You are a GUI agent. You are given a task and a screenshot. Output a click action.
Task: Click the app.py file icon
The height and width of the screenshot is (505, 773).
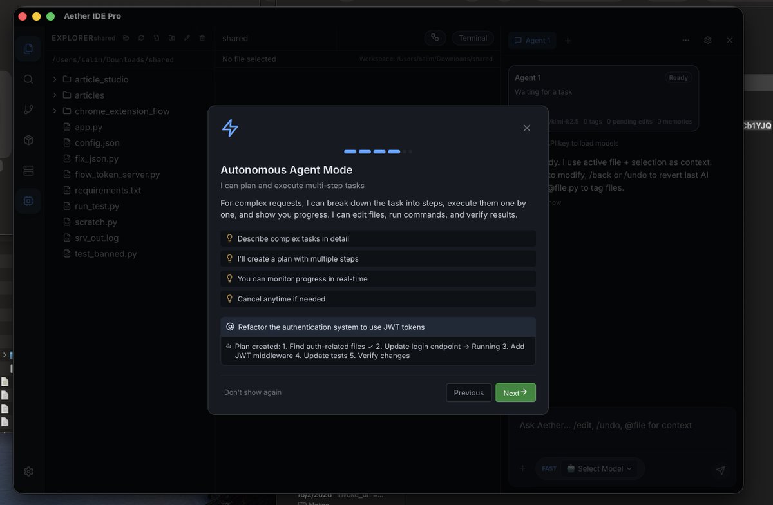[x=67, y=127]
